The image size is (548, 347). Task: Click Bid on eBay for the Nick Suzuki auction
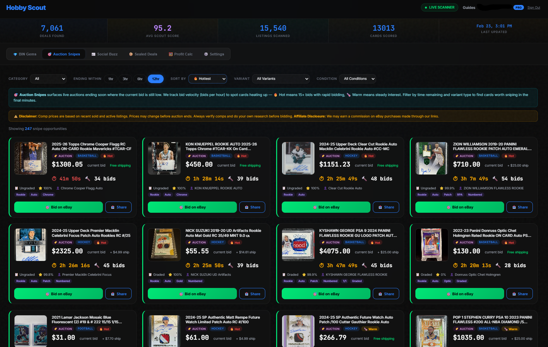point(192,294)
